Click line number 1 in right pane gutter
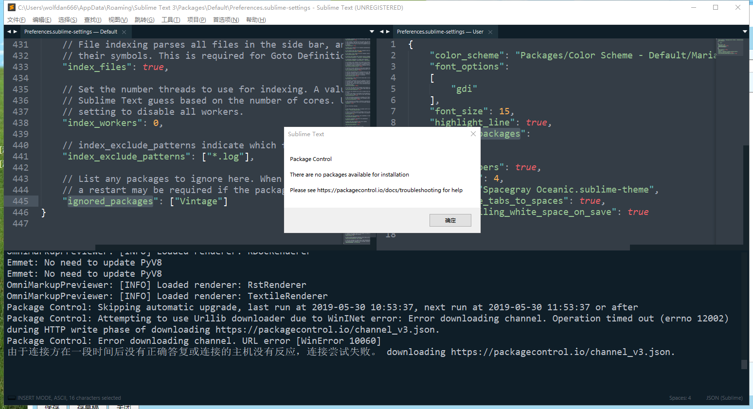 (x=393, y=44)
